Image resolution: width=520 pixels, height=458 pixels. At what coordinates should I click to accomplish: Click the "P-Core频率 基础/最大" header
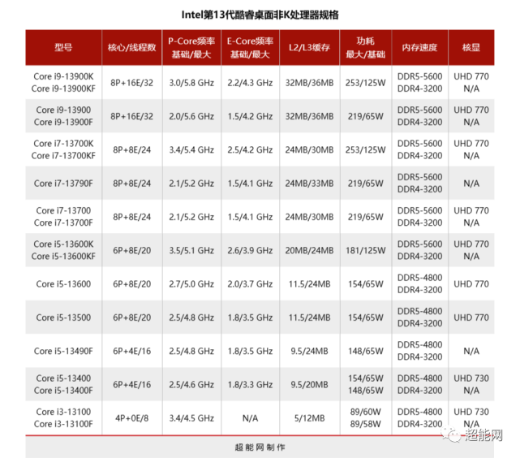[x=191, y=47]
